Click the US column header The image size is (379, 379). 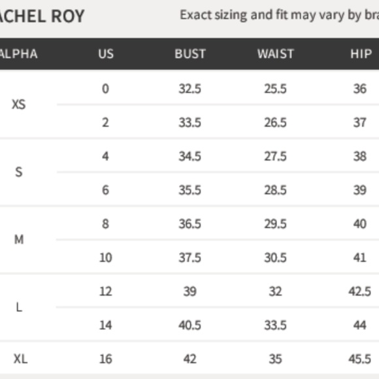pyautogui.click(x=106, y=54)
